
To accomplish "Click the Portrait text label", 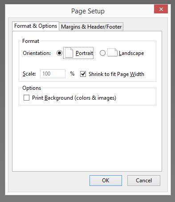I will (x=84, y=53).
